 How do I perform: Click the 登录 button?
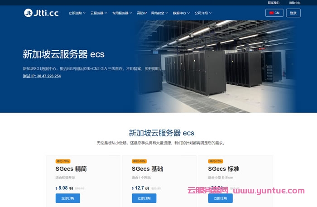[293, 13]
